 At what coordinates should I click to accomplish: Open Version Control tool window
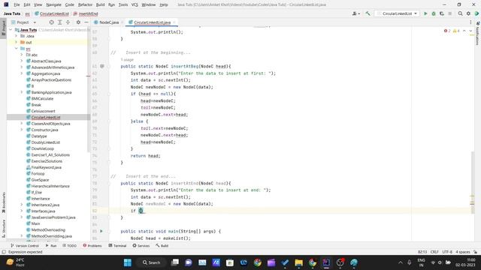tap(25, 245)
